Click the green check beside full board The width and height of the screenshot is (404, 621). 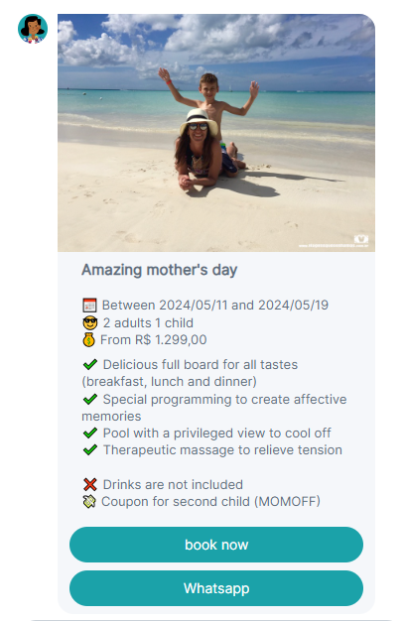click(90, 364)
